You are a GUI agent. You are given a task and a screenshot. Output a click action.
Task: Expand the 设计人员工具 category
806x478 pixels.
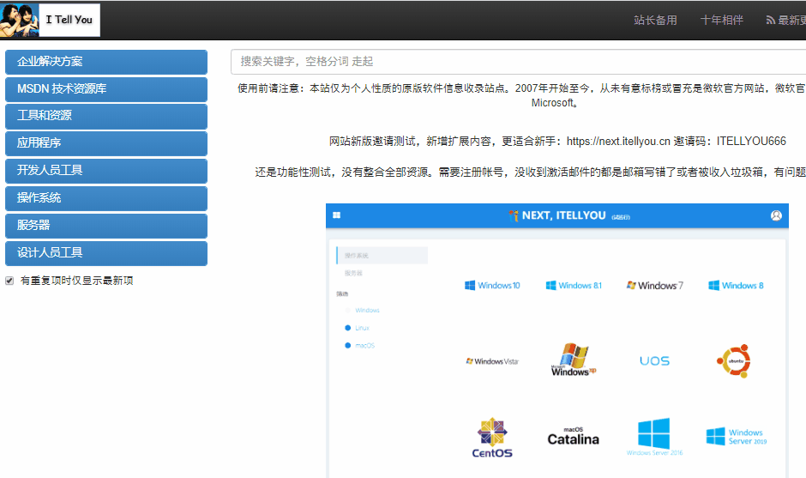tap(106, 252)
